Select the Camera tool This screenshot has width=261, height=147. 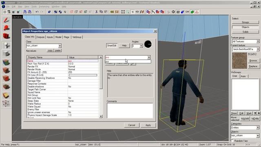pyautogui.click(x=7, y=36)
